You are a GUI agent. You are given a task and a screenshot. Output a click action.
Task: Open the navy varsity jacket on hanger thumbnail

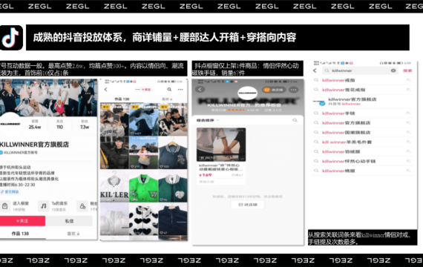172,153
